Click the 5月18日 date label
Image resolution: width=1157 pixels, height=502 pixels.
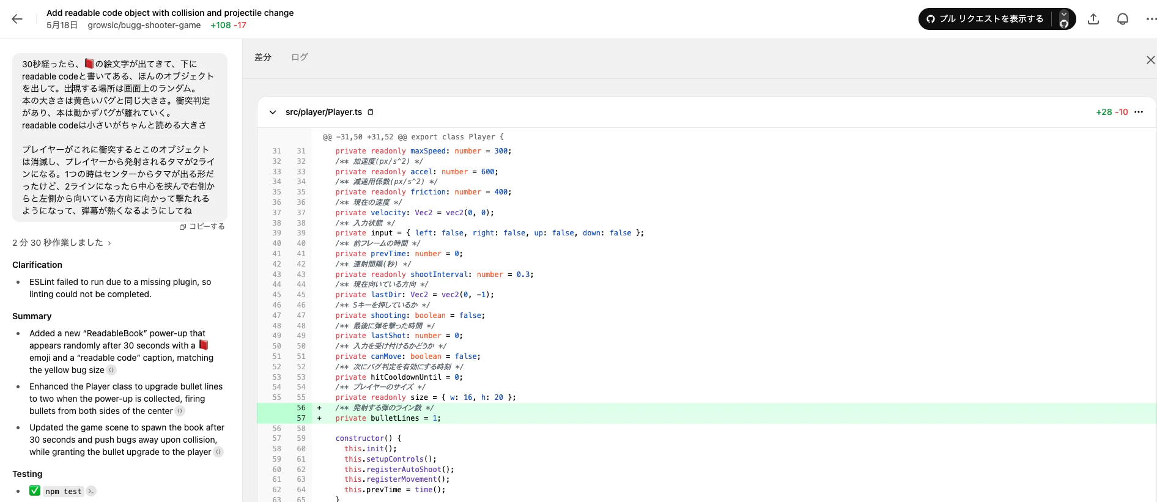click(x=62, y=25)
